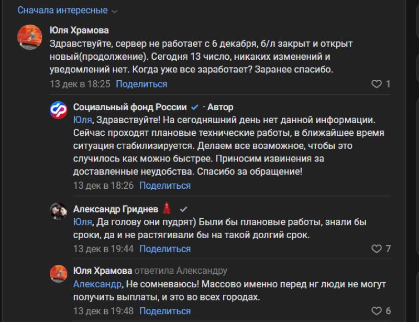Click the "Александр" mention in the last reply
Screen dimensions: 419x322
coord(97,284)
